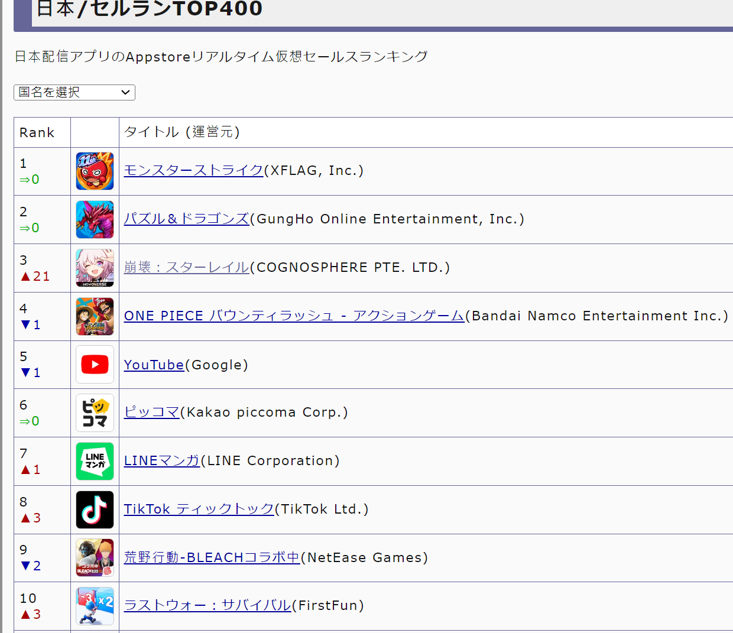Open the 国名を選択 country dropdown
This screenshot has width=733, height=633.
pos(74,92)
